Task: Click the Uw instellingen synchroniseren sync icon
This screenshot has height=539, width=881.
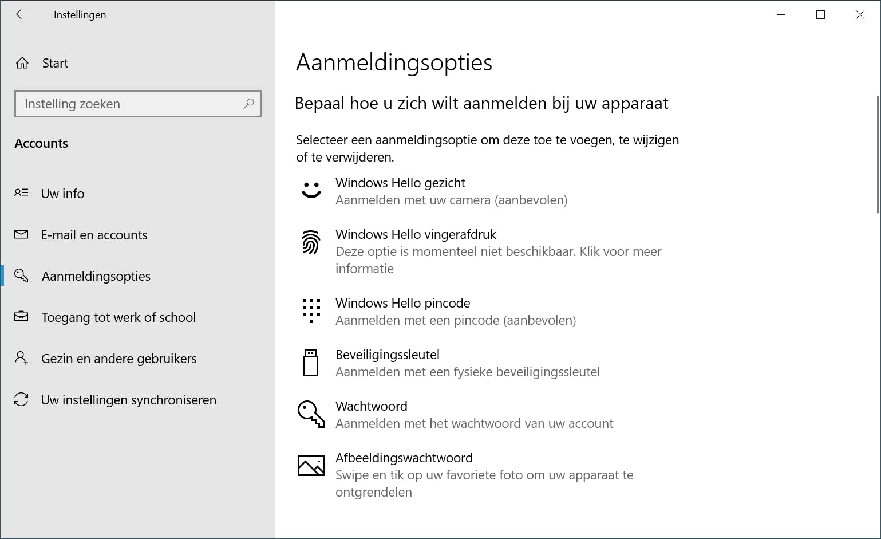Action: coord(21,399)
